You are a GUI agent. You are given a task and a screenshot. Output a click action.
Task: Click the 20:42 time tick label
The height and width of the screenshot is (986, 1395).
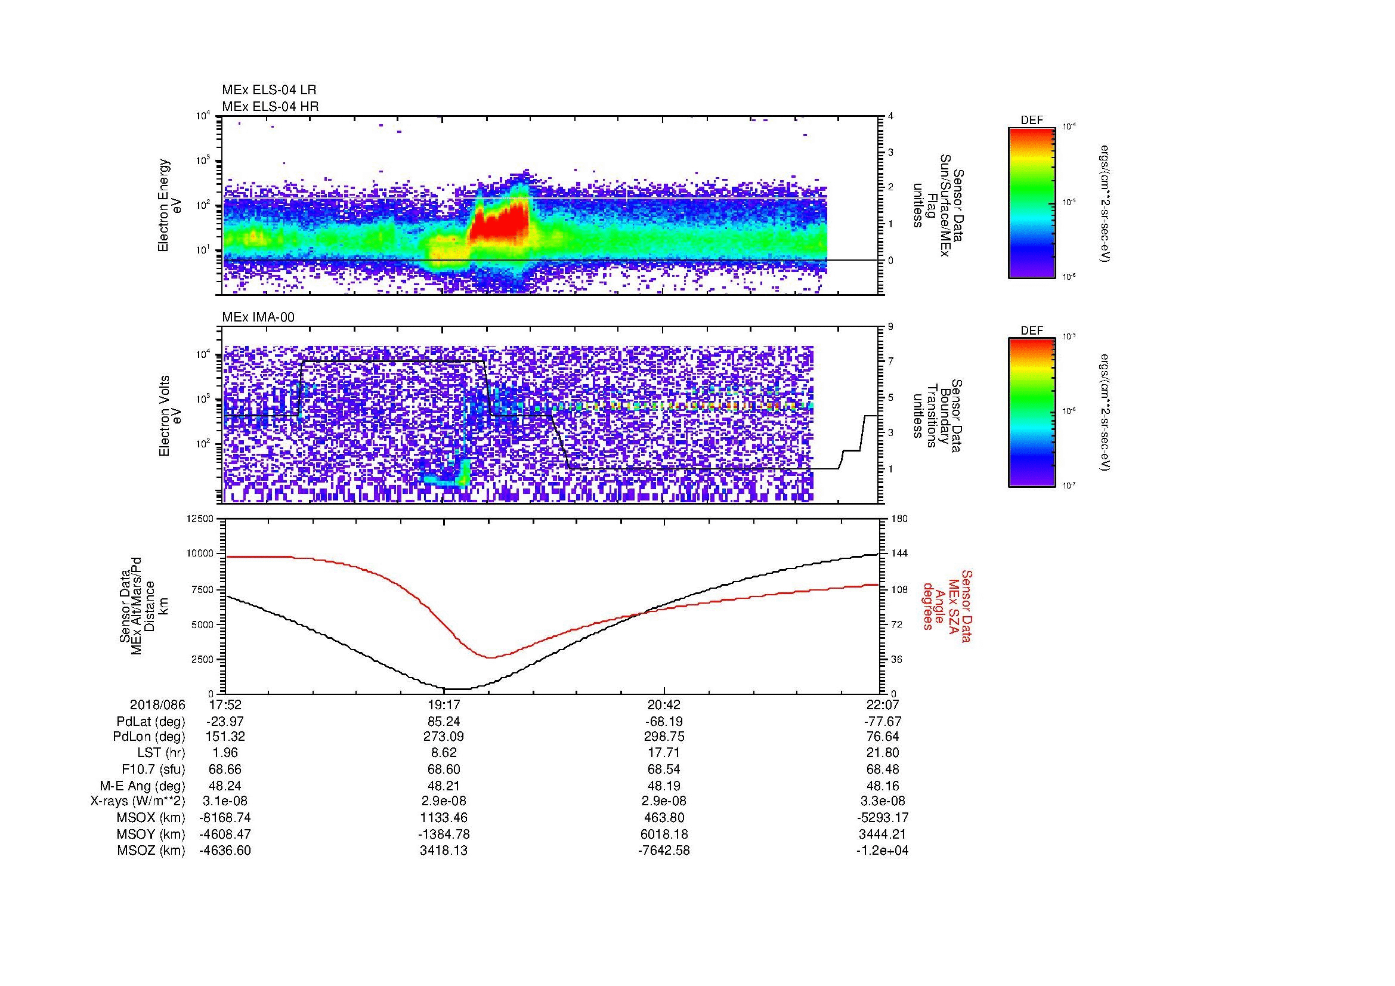tap(664, 704)
